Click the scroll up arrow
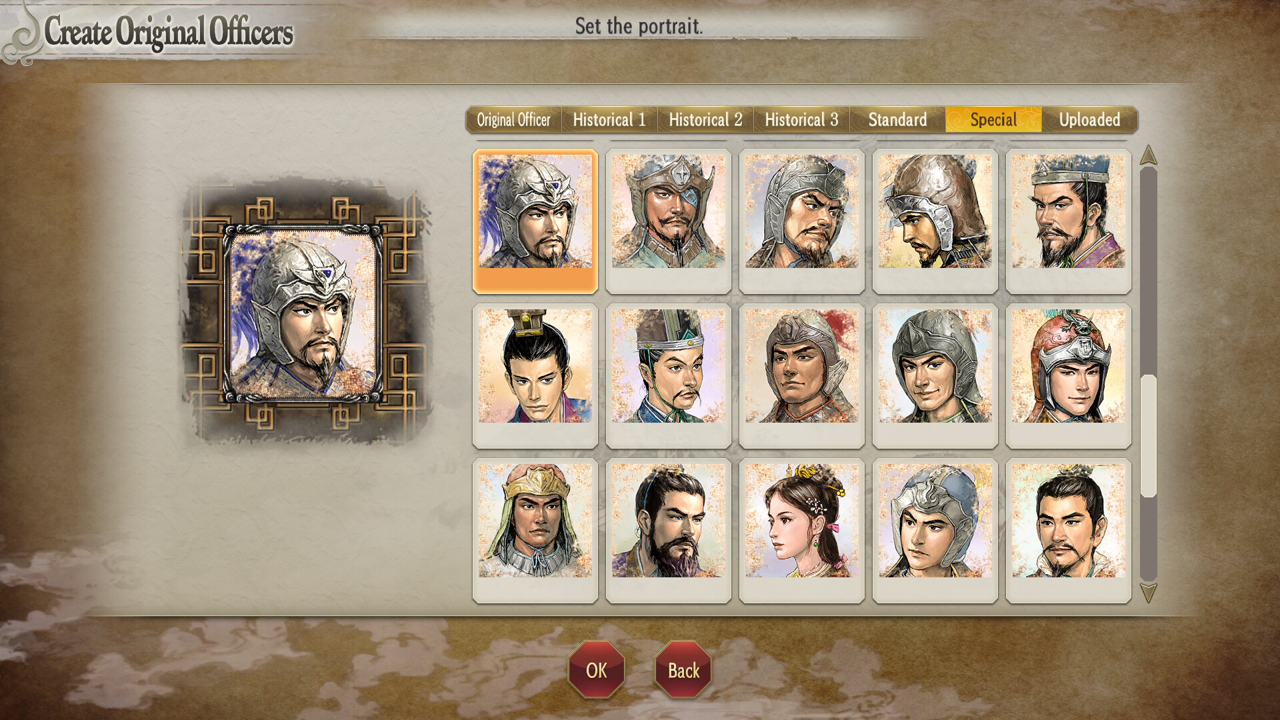The width and height of the screenshot is (1280, 720). [1148, 155]
